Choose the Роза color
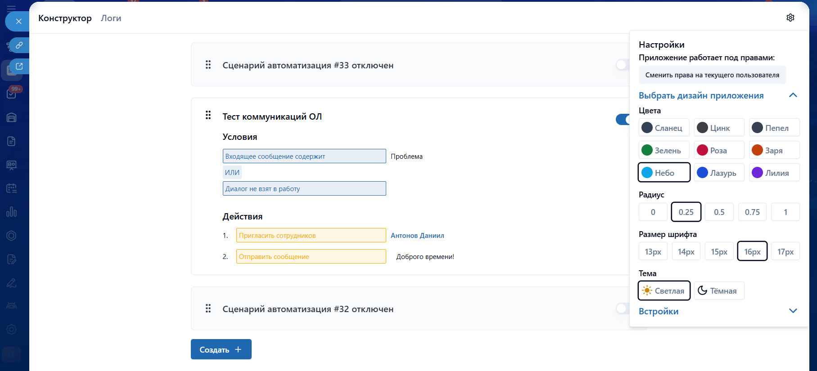The width and height of the screenshot is (817, 371). click(719, 150)
